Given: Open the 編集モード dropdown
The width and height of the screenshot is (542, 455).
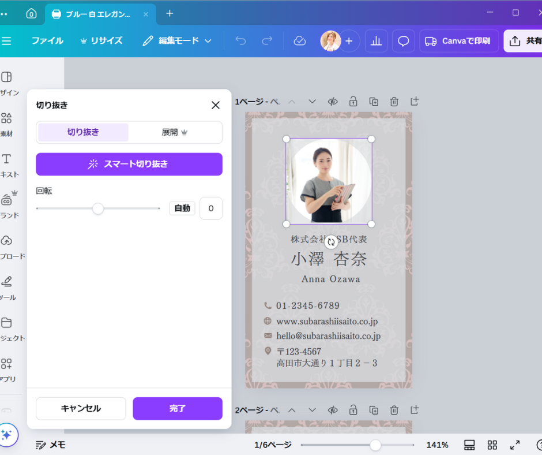Looking at the screenshot, I should point(177,41).
